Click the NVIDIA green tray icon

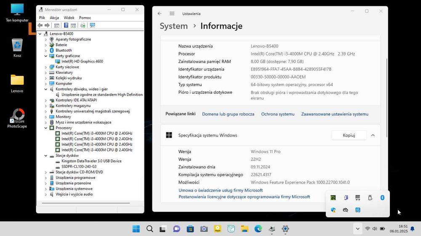(333, 197)
